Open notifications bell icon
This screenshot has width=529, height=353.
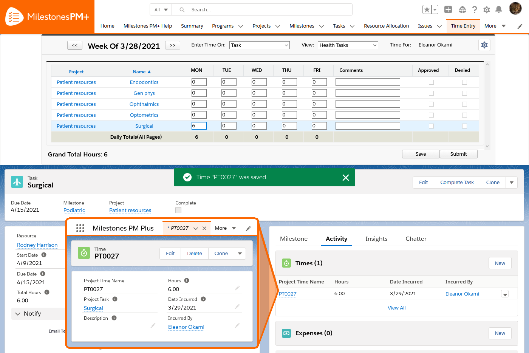click(x=499, y=9)
